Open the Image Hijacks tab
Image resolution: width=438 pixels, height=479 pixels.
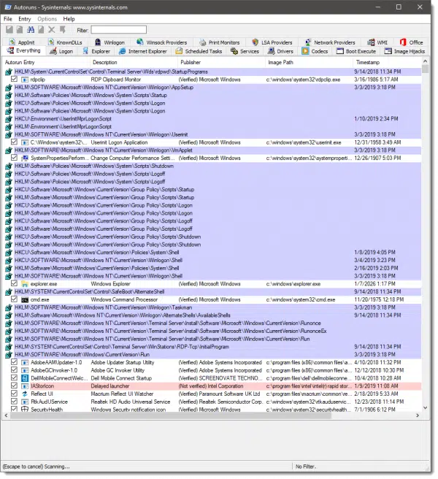click(404, 51)
